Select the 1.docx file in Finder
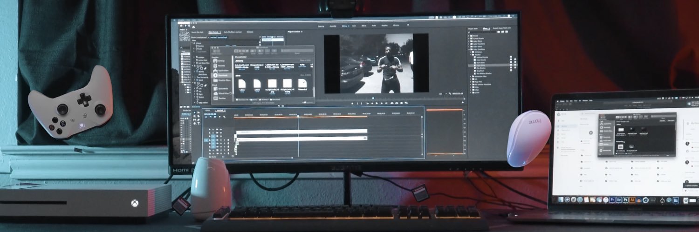699x232 pixels. tap(242, 84)
